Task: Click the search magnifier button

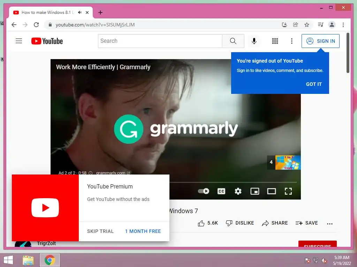Action: [233, 41]
